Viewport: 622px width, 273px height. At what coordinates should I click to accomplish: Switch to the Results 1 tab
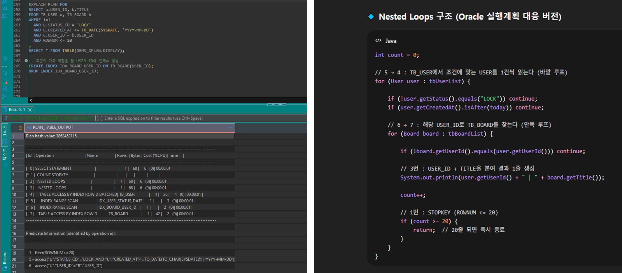(17, 110)
